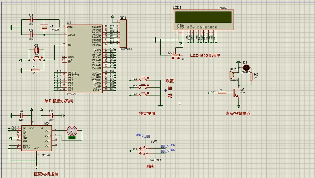Click the LCD1 display screen

[x=202, y=17]
